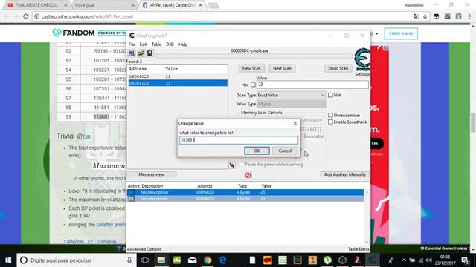Viewport: 476px width, 267px height.
Task: Open the Help menu
Action: click(183, 44)
